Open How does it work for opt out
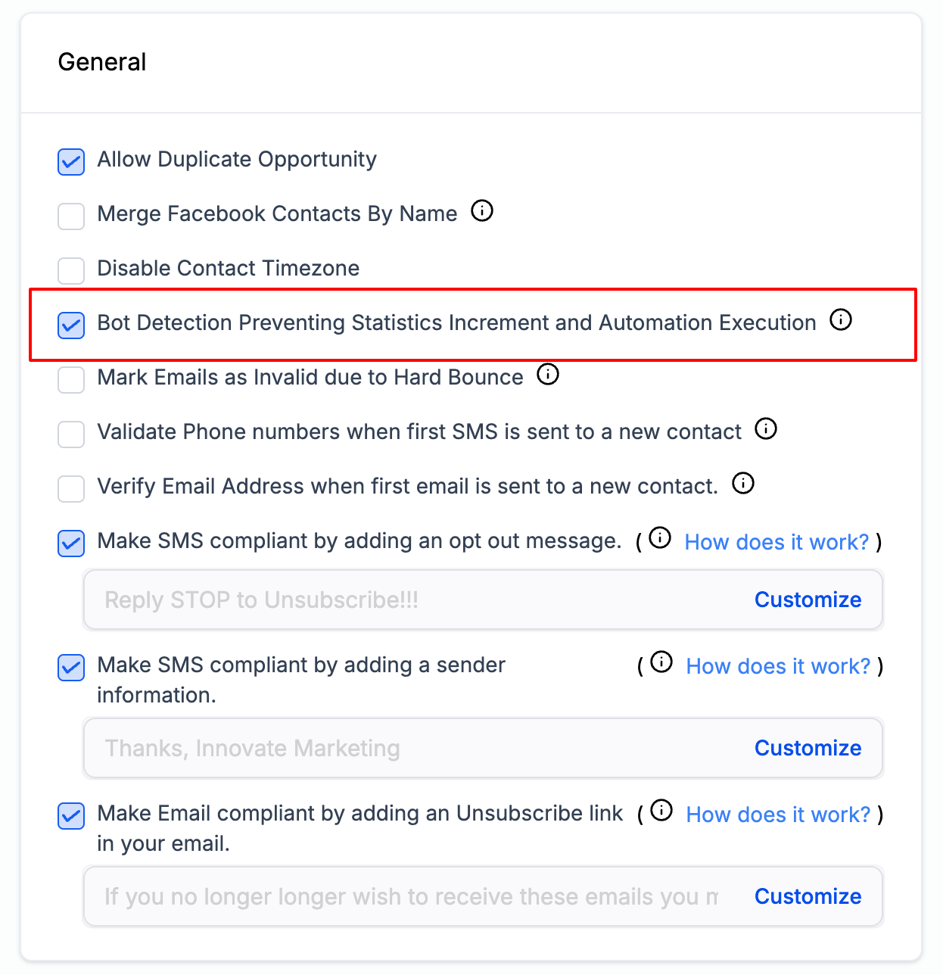 point(776,542)
